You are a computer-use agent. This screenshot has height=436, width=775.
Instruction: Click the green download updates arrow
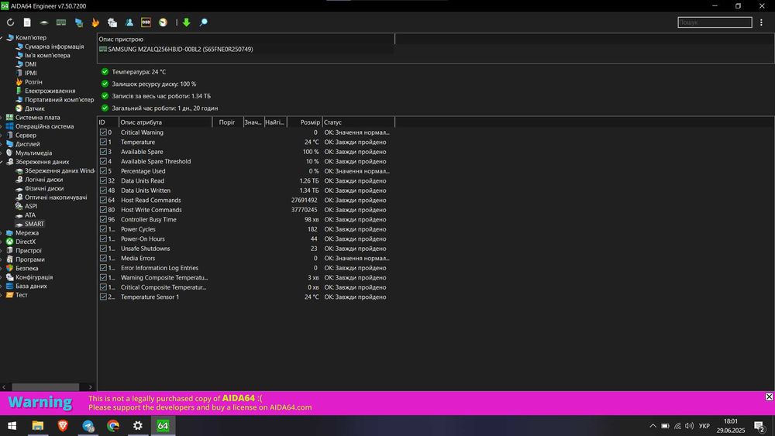coord(186,22)
